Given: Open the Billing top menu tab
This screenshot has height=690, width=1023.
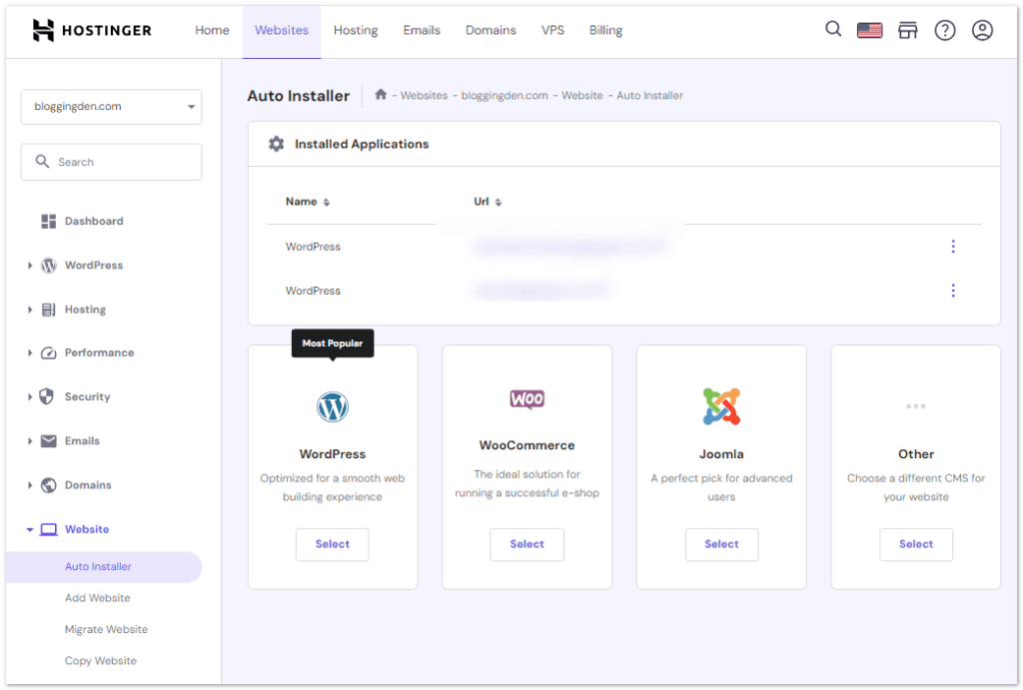Looking at the screenshot, I should tap(605, 30).
